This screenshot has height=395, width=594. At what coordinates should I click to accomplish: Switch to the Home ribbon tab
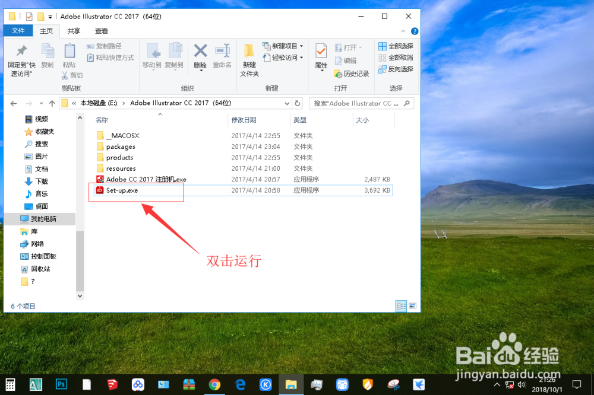46,31
